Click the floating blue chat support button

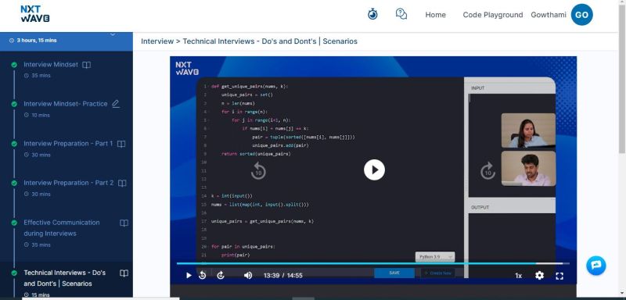click(x=595, y=266)
